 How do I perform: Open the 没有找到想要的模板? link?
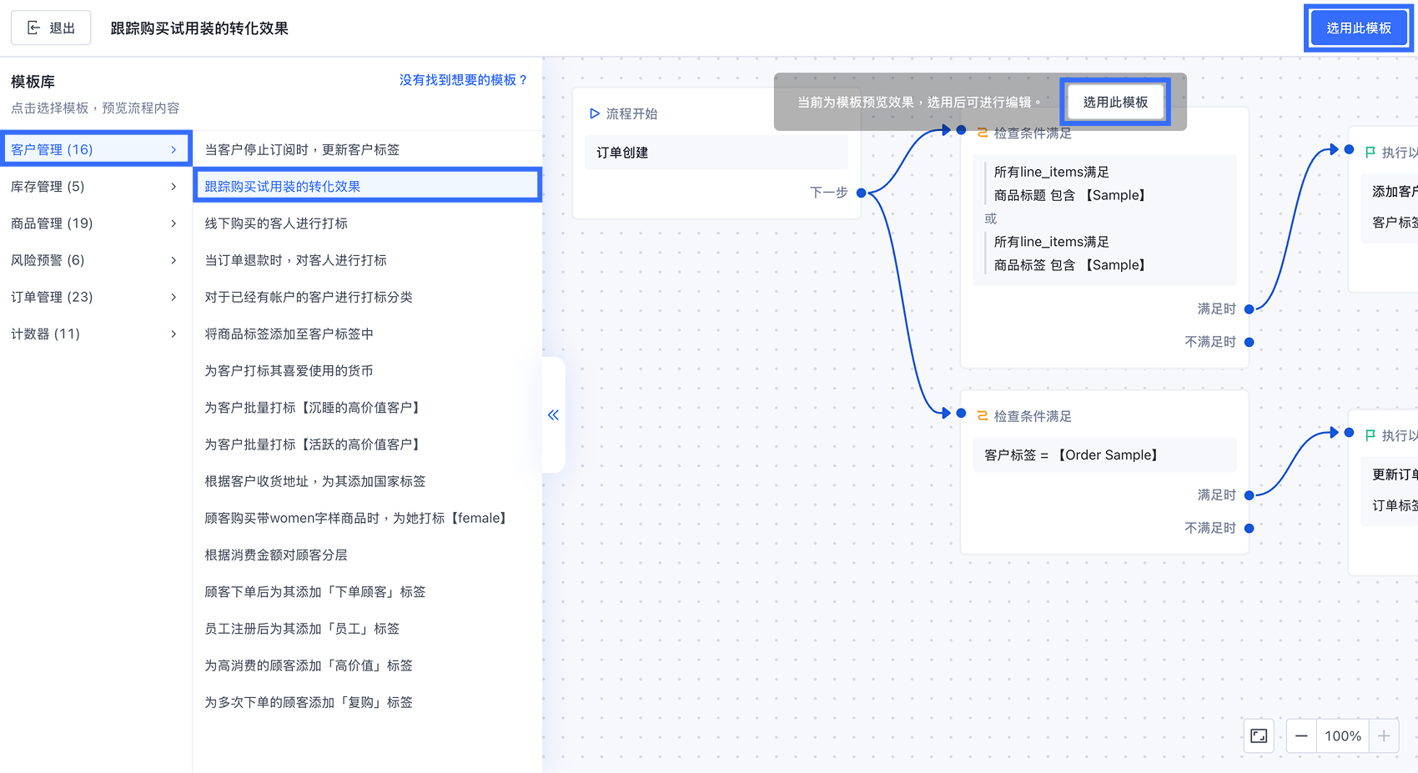(x=463, y=80)
